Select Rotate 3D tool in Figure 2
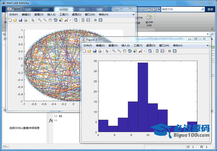The width and height of the screenshot is (217, 151). coord(130,51)
